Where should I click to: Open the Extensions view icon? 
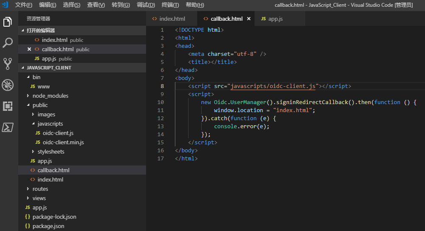8,106
